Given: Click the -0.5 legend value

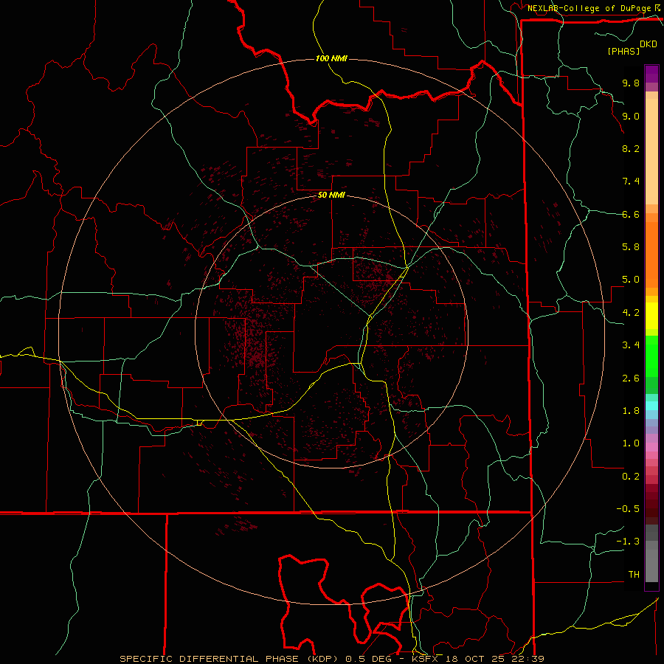Looking at the screenshot, I should (628, 509).
